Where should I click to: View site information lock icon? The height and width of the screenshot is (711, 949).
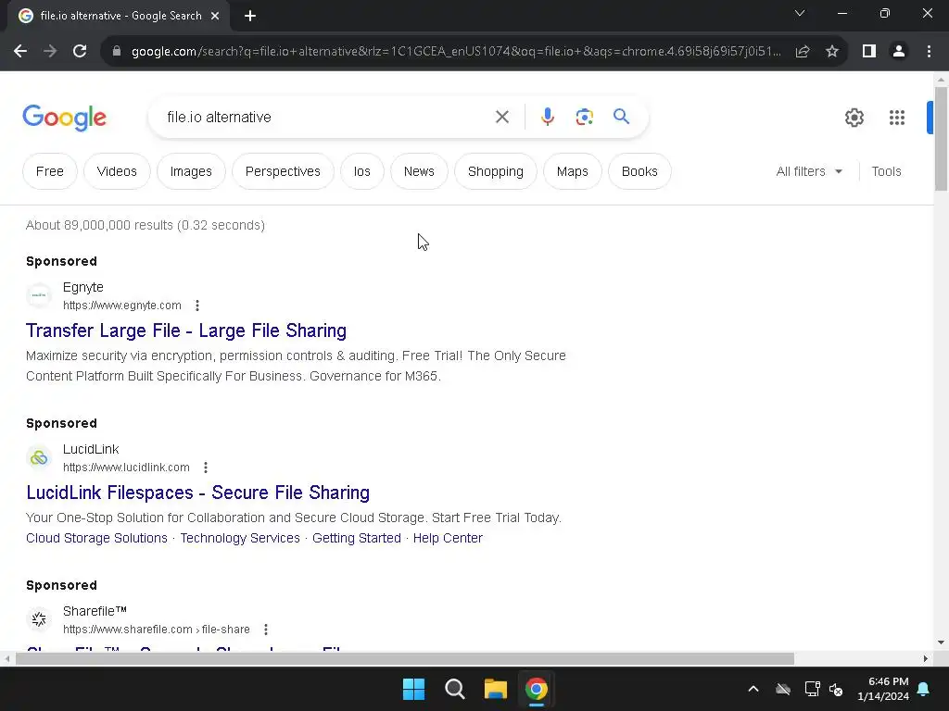coord(117,52)
